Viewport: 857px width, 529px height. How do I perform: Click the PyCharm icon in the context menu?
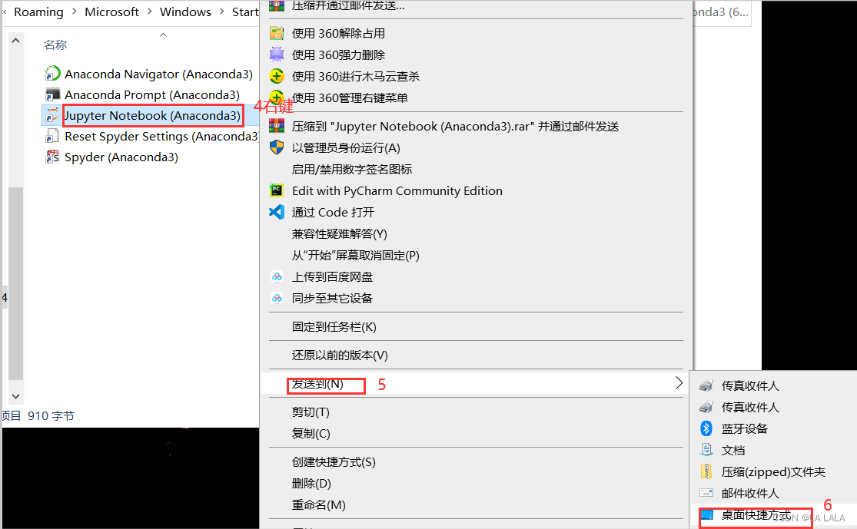point(277,190)
